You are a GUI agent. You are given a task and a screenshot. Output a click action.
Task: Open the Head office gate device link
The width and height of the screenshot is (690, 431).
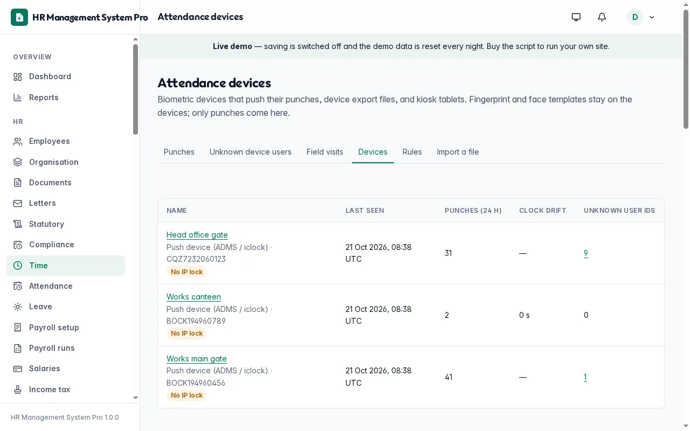point(197,235)
